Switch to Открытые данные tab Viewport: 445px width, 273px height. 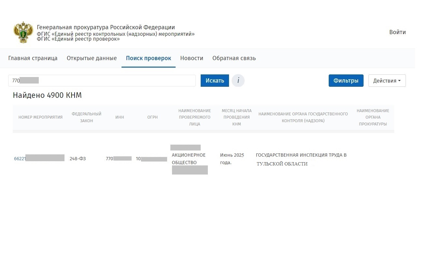92,58
